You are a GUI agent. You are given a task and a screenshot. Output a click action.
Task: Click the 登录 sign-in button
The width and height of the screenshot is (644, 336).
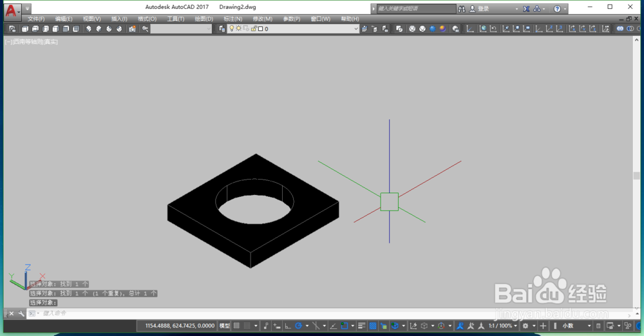tap(479, 8)
